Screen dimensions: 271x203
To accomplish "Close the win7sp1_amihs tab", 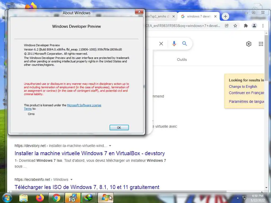I will pos(174,16).
